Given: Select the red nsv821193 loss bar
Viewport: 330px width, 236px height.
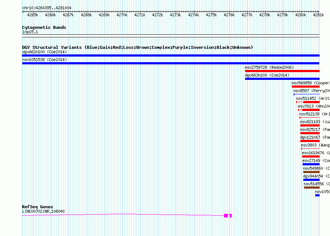Looking at the screenshot, I should point(310,125).
